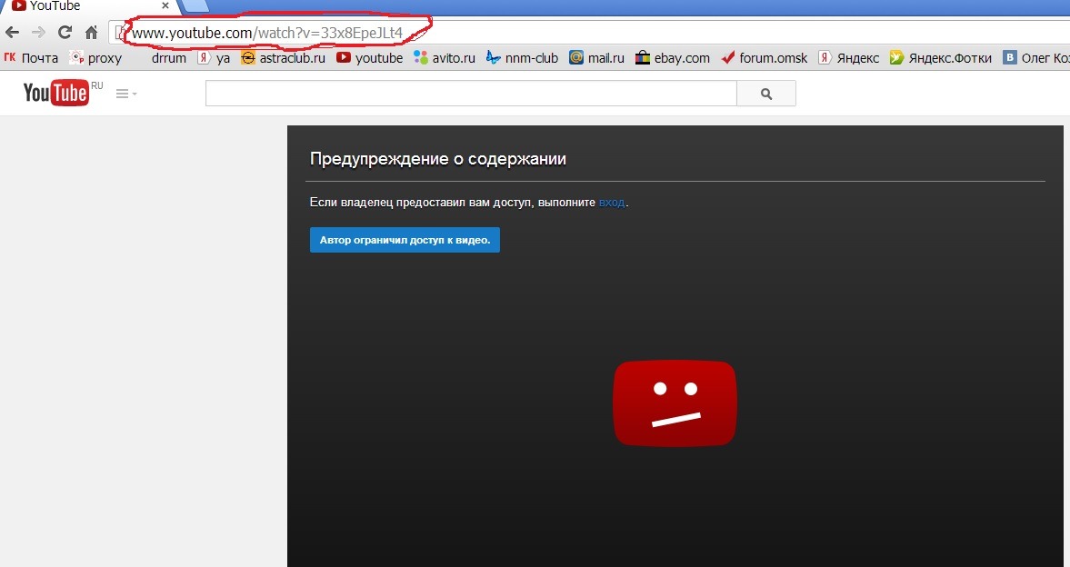The width and height of the screenshot is (1070, 567).
Task: Click the YouTube logo
Action: [56, 93]
